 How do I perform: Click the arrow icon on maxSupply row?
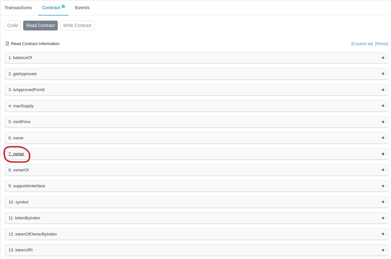point(383,106)
